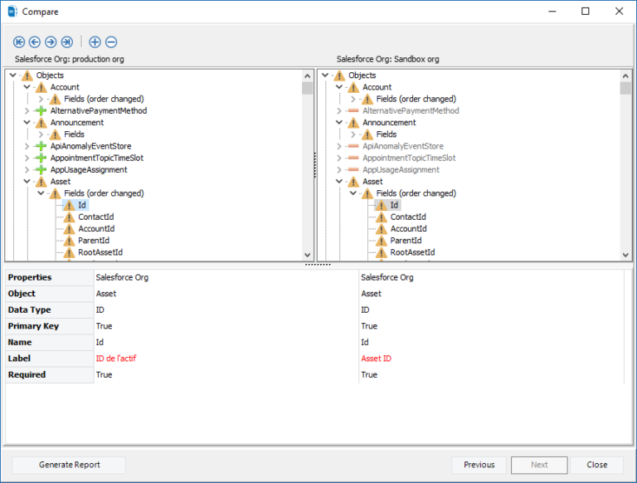
Task: Select AccountId in left tree
Action: coord(96,228)
